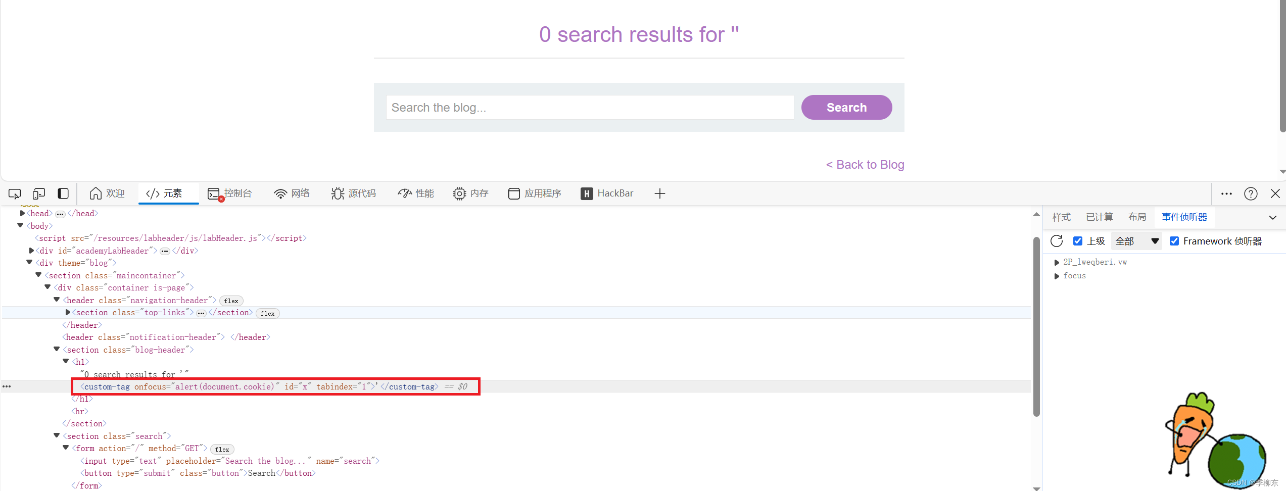Collapse the blog-header section node
1286x491 pixels.
(57, 349)
